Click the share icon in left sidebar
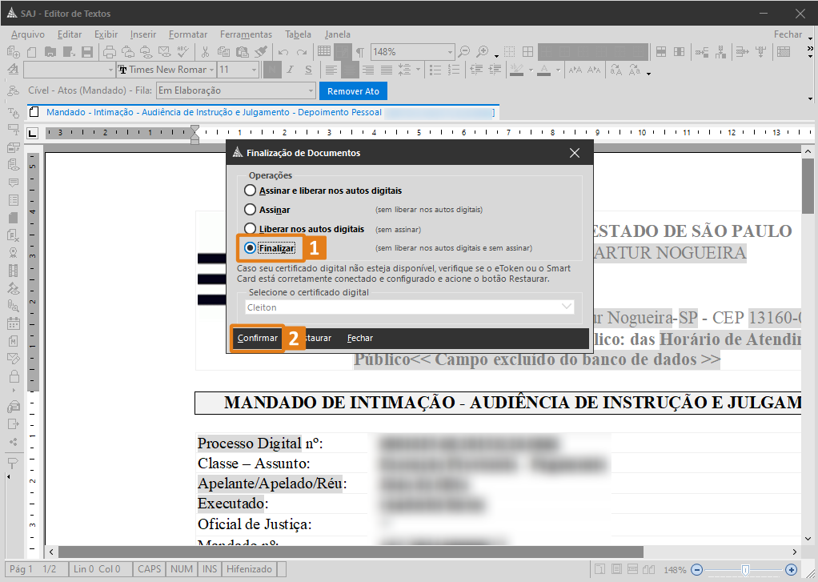The height and width of the screenshot is (582, 818). 13,442
